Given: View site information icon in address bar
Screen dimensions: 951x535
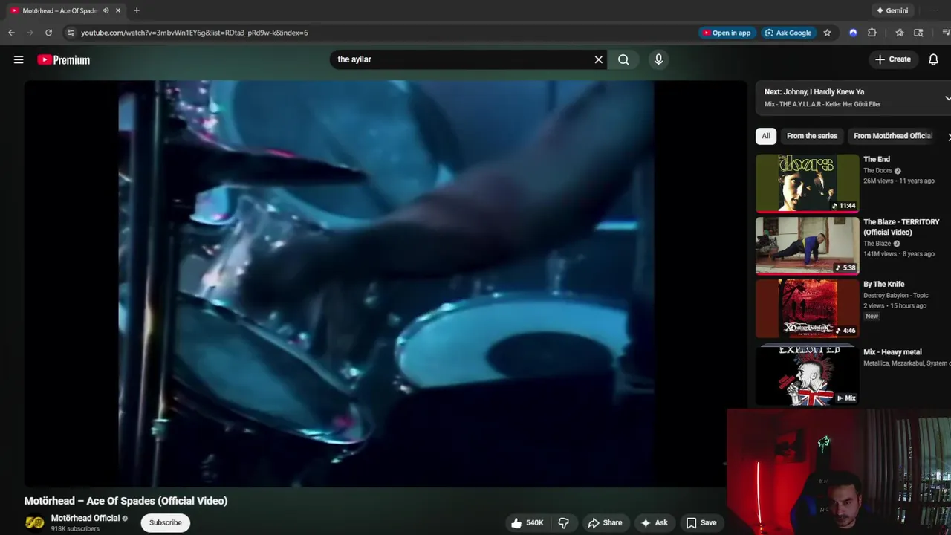Looking at the screenshot, I should pyautogui.click(x=71, y=33).
